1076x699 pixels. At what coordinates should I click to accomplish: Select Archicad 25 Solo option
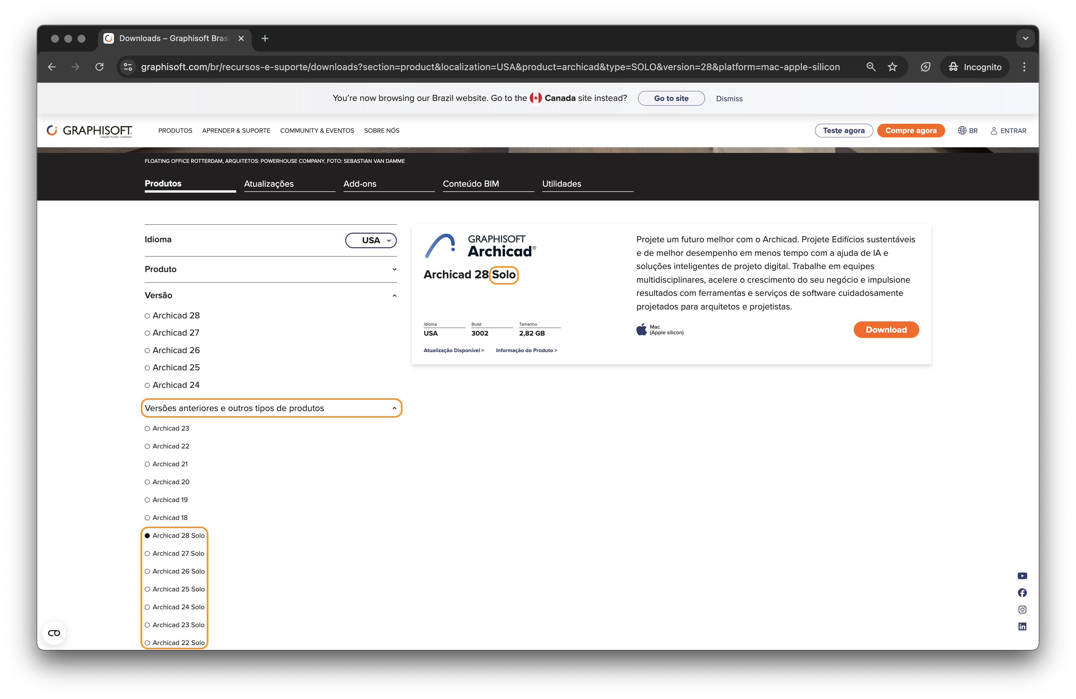point(175,589)
